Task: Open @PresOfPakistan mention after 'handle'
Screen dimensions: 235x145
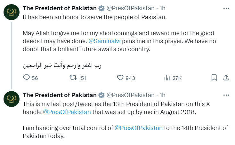Action: tap(67, 111)
